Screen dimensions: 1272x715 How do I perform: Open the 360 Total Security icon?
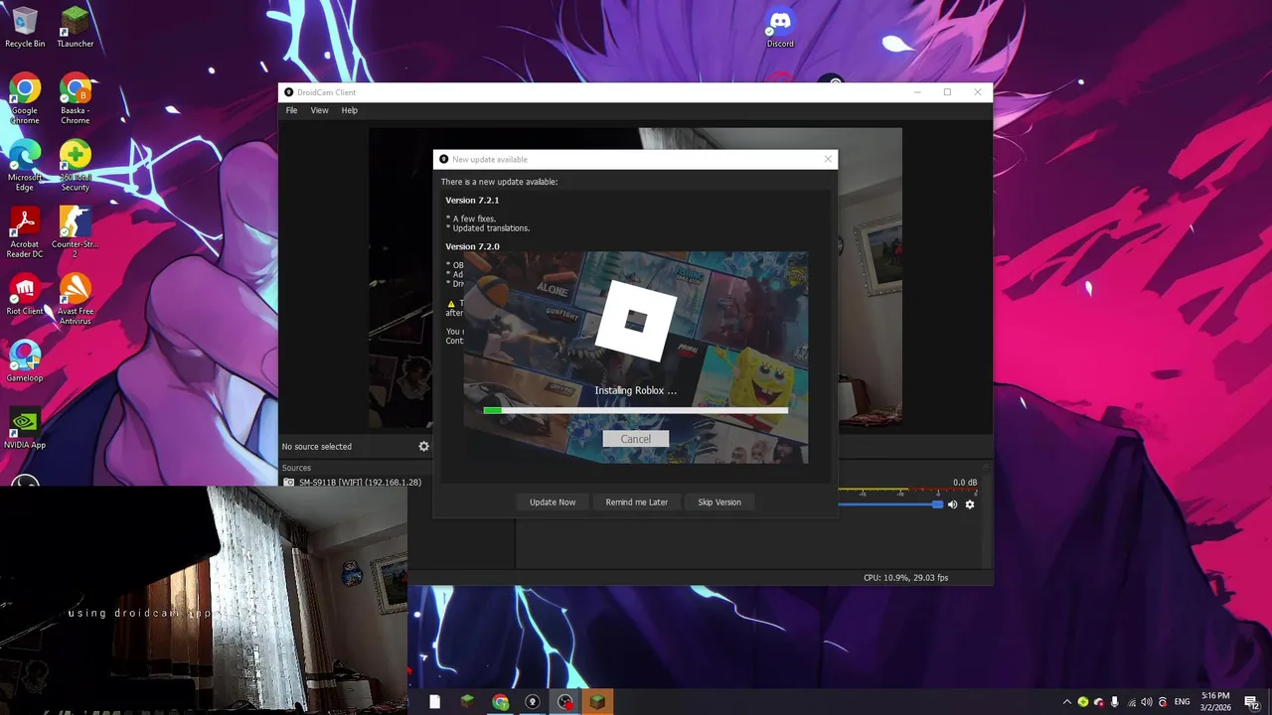click(x=75, y=166)
